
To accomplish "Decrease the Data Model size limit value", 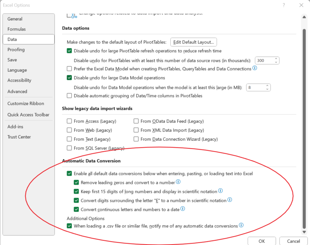I will click(267, 89).
